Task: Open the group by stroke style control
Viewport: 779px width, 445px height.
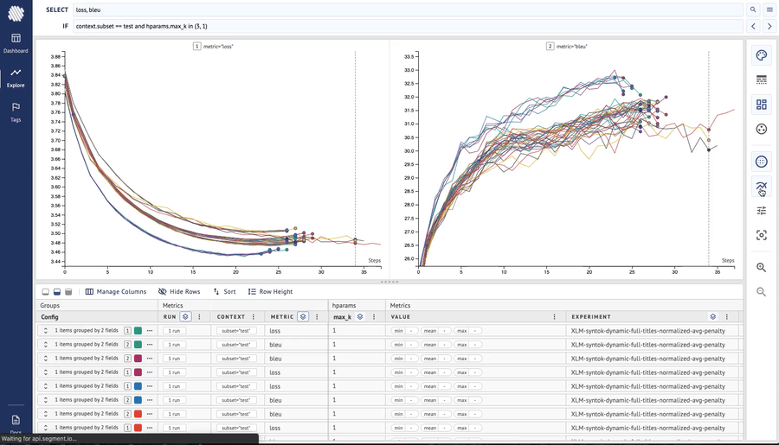Action: point(761,79)
